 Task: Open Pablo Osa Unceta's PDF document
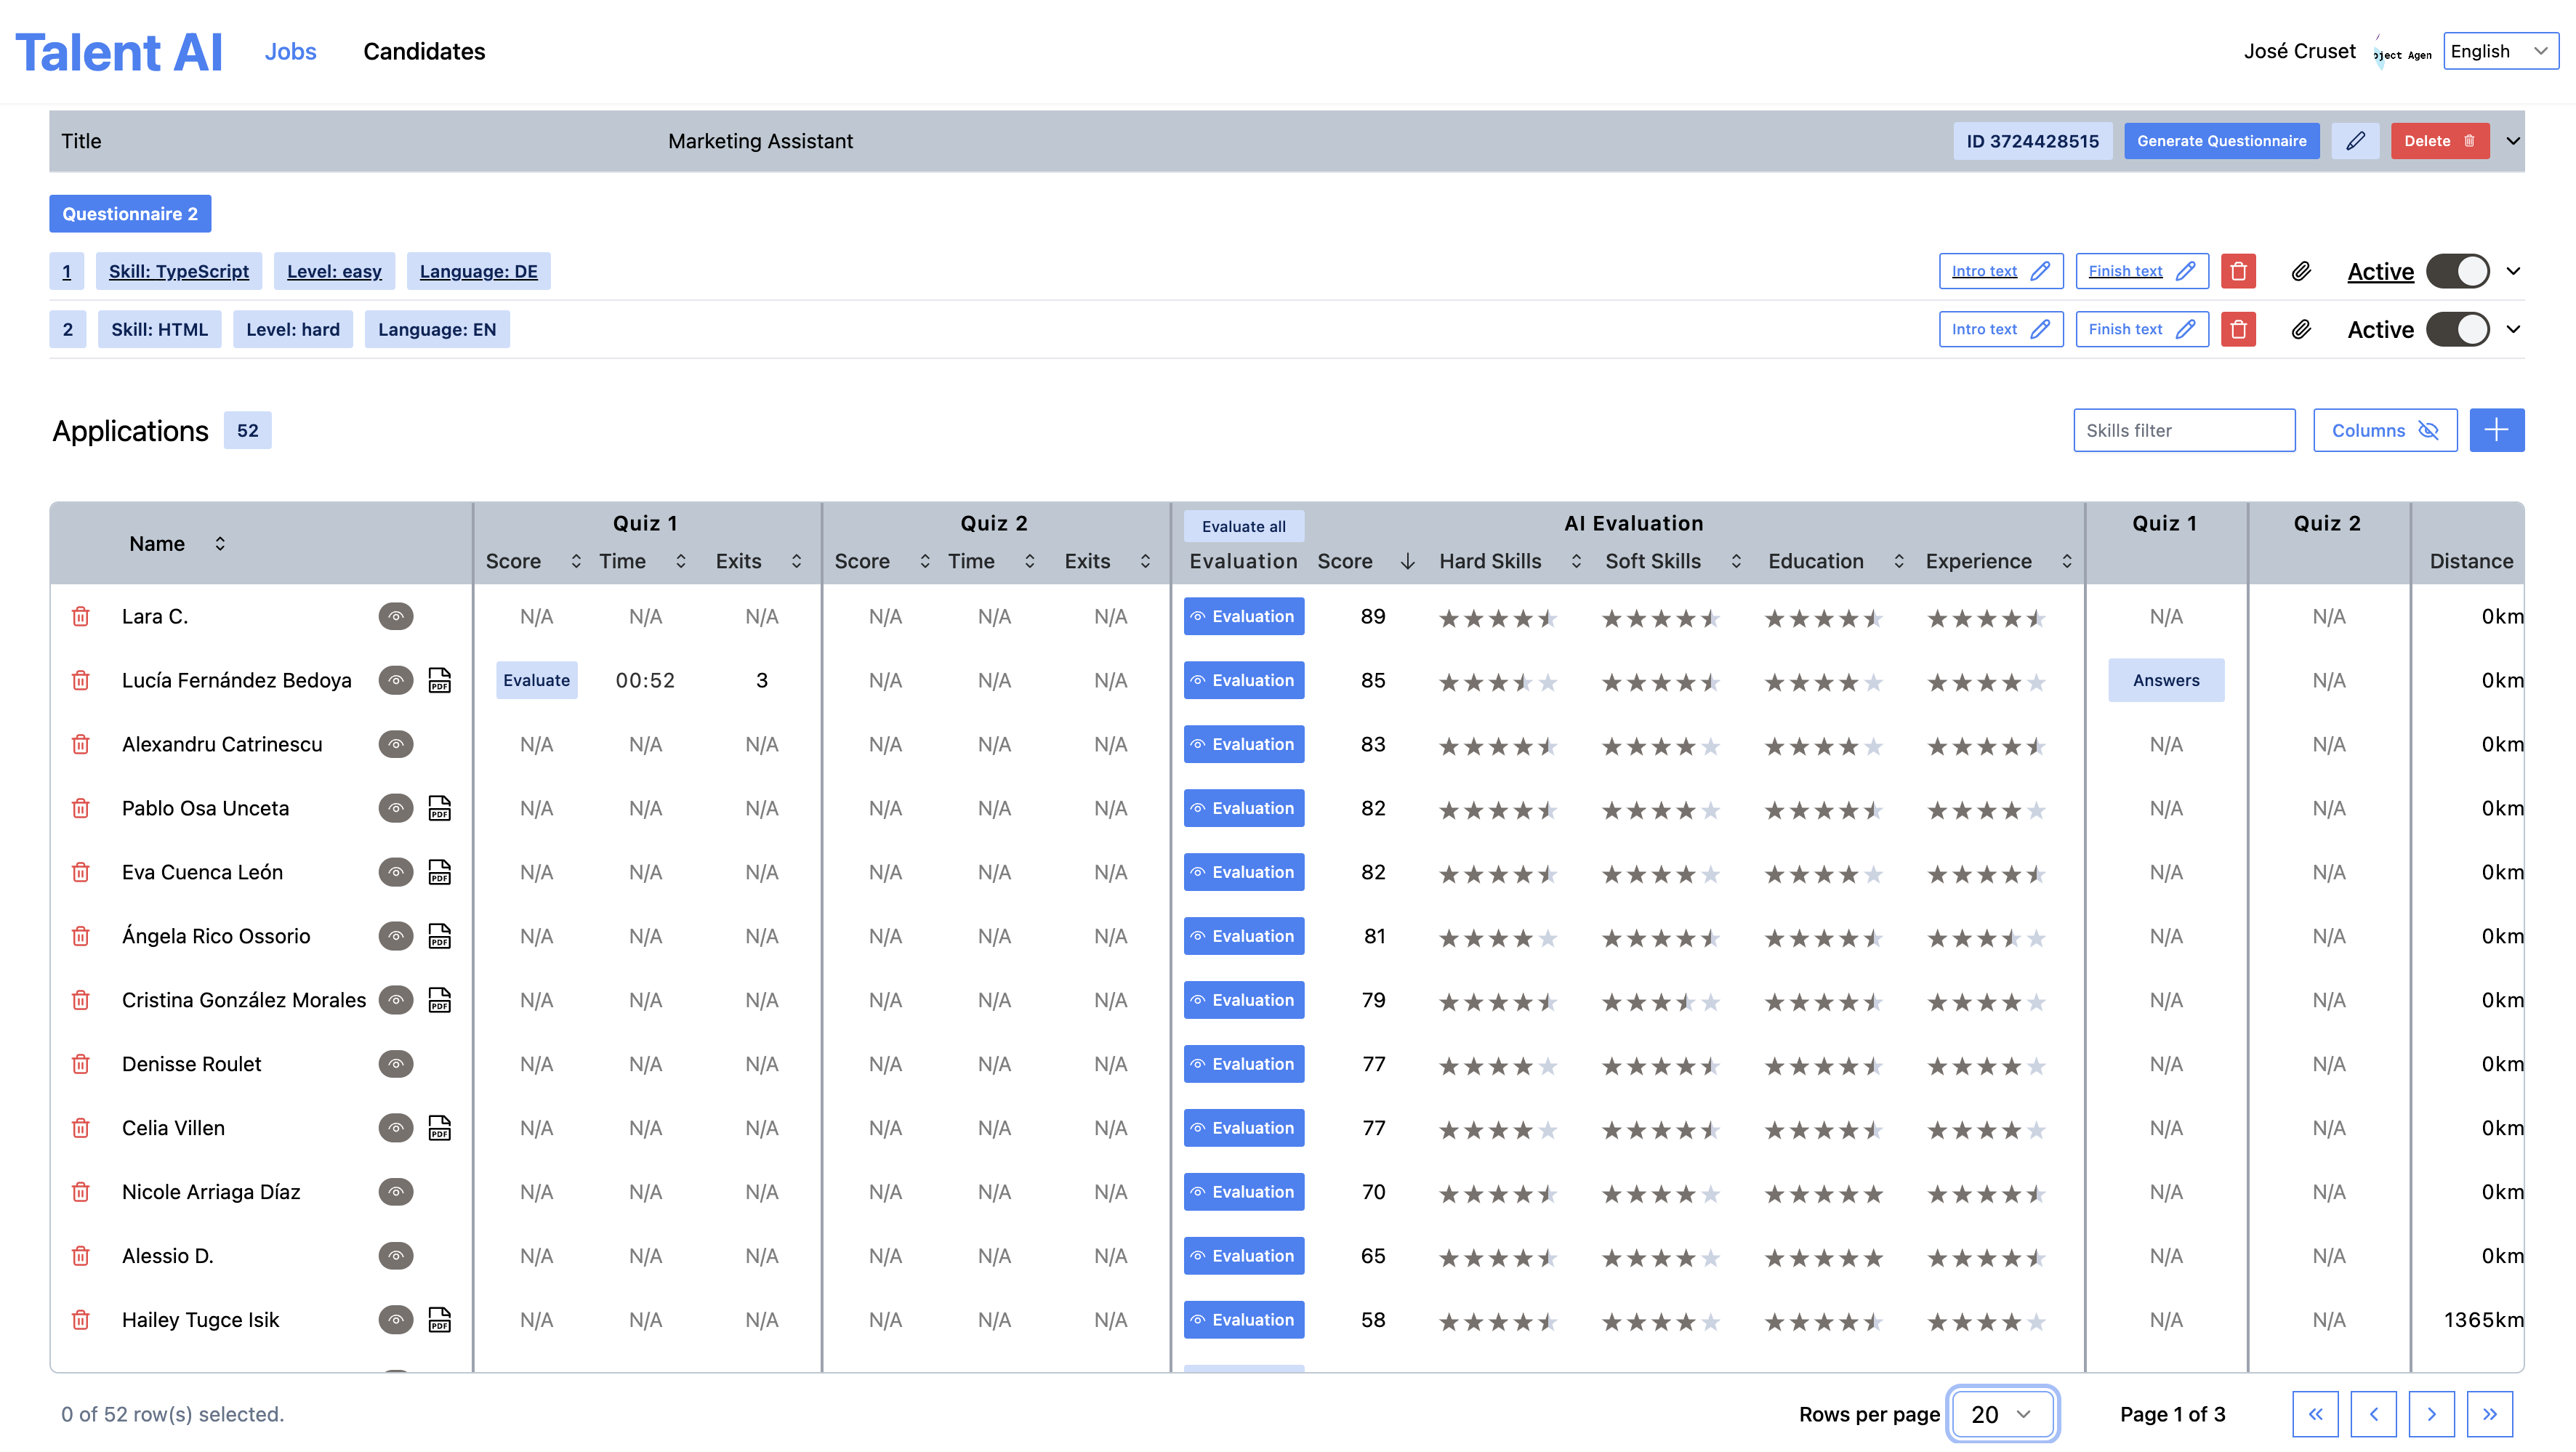tap(439, 808)
